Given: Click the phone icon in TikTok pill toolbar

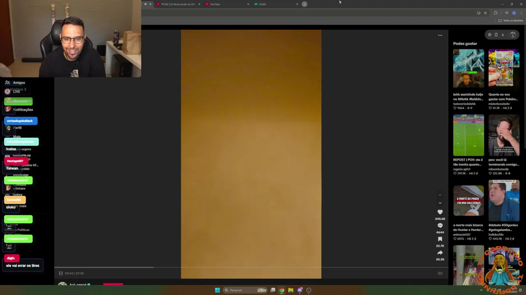Looking at the screenshot, I should pyautogui.click(x=496, y=35).
